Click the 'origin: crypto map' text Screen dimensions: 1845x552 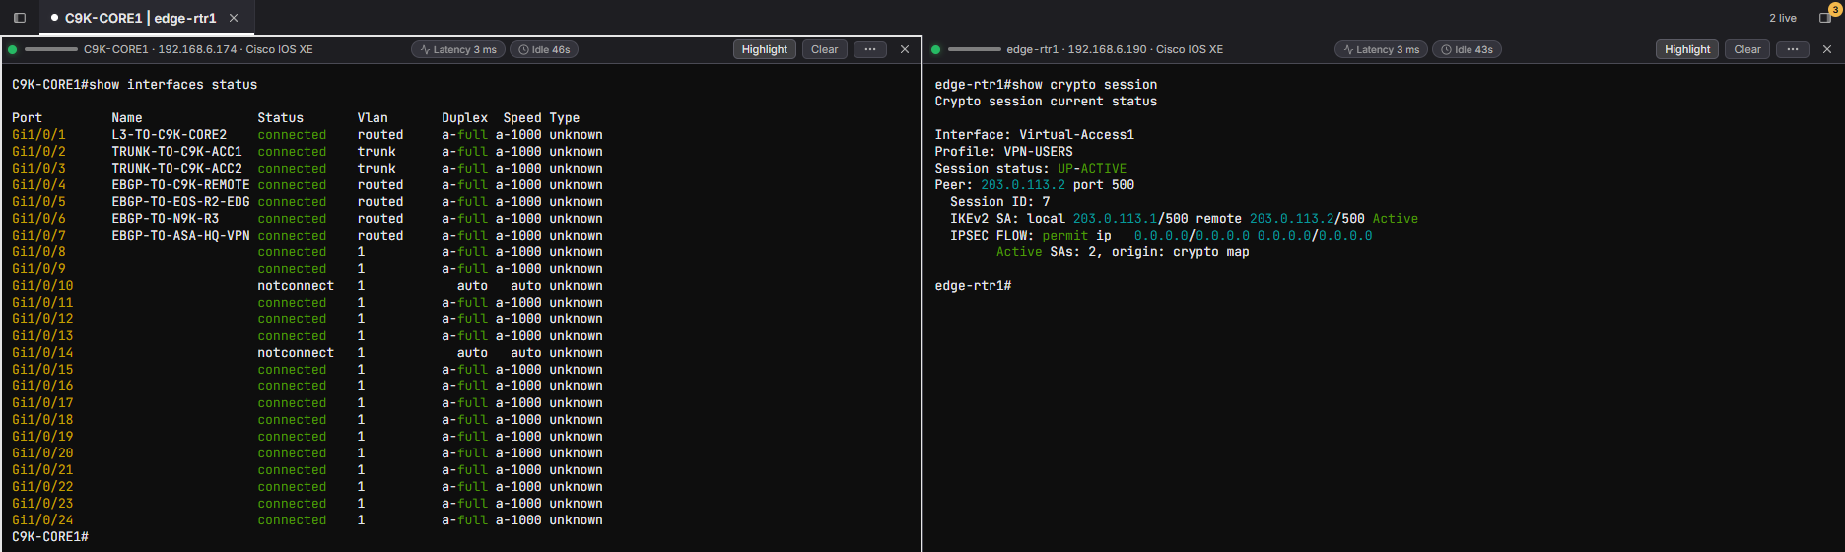[x=1181, y=252]
